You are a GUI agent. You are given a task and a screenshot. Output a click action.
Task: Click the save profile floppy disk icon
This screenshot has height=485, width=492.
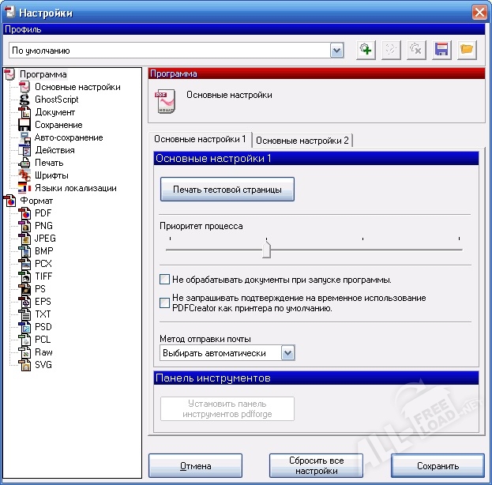[x=441, y=50]
